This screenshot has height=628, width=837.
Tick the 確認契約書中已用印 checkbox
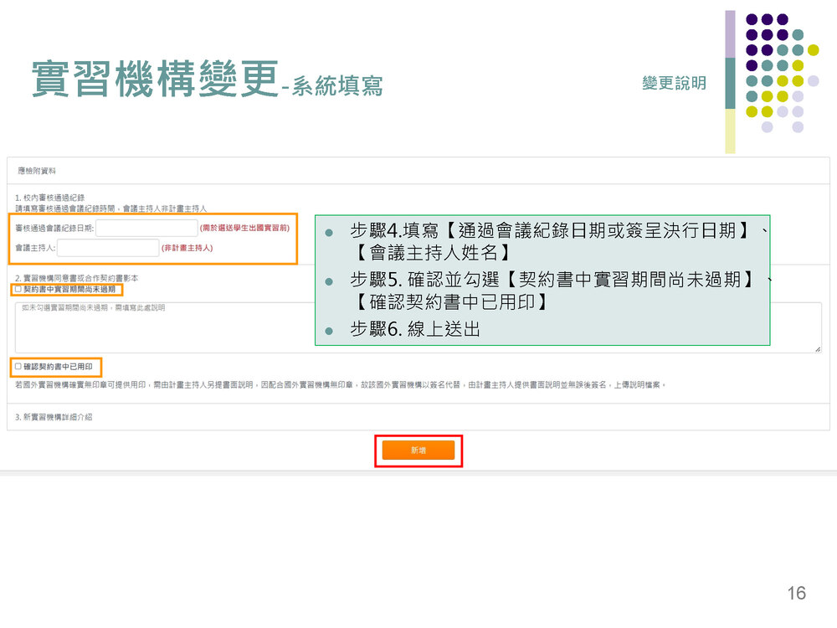click(x=18, y=367)
